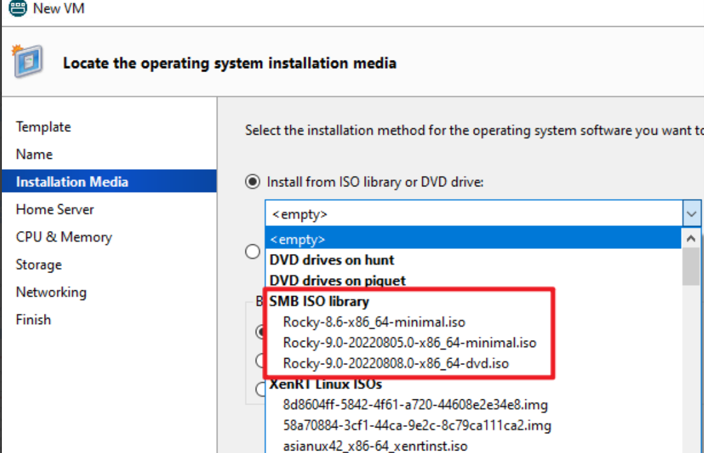Open the Home Server step
Image resolution: width=704 pixels, height=453 pixels.
55,209
